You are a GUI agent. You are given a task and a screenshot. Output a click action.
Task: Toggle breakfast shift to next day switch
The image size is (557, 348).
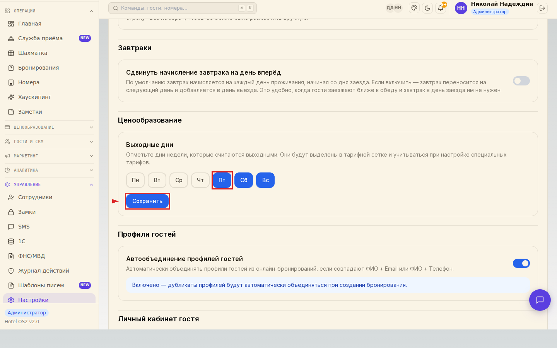point(521,81)
